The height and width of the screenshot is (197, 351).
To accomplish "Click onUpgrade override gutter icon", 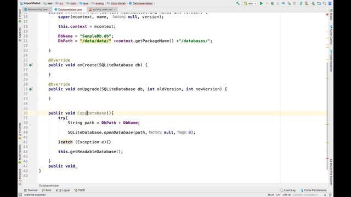I will pos(31,89).
